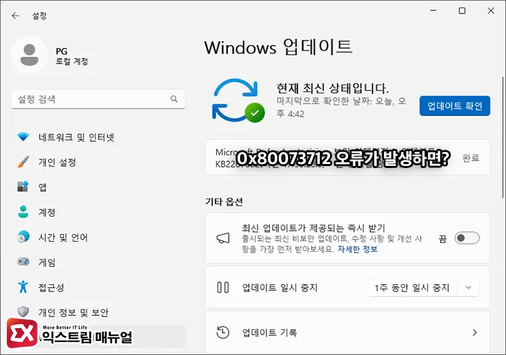This screenshot has height=355, width=506.
Task: Maximize the settings window
Action: point(462,11)
